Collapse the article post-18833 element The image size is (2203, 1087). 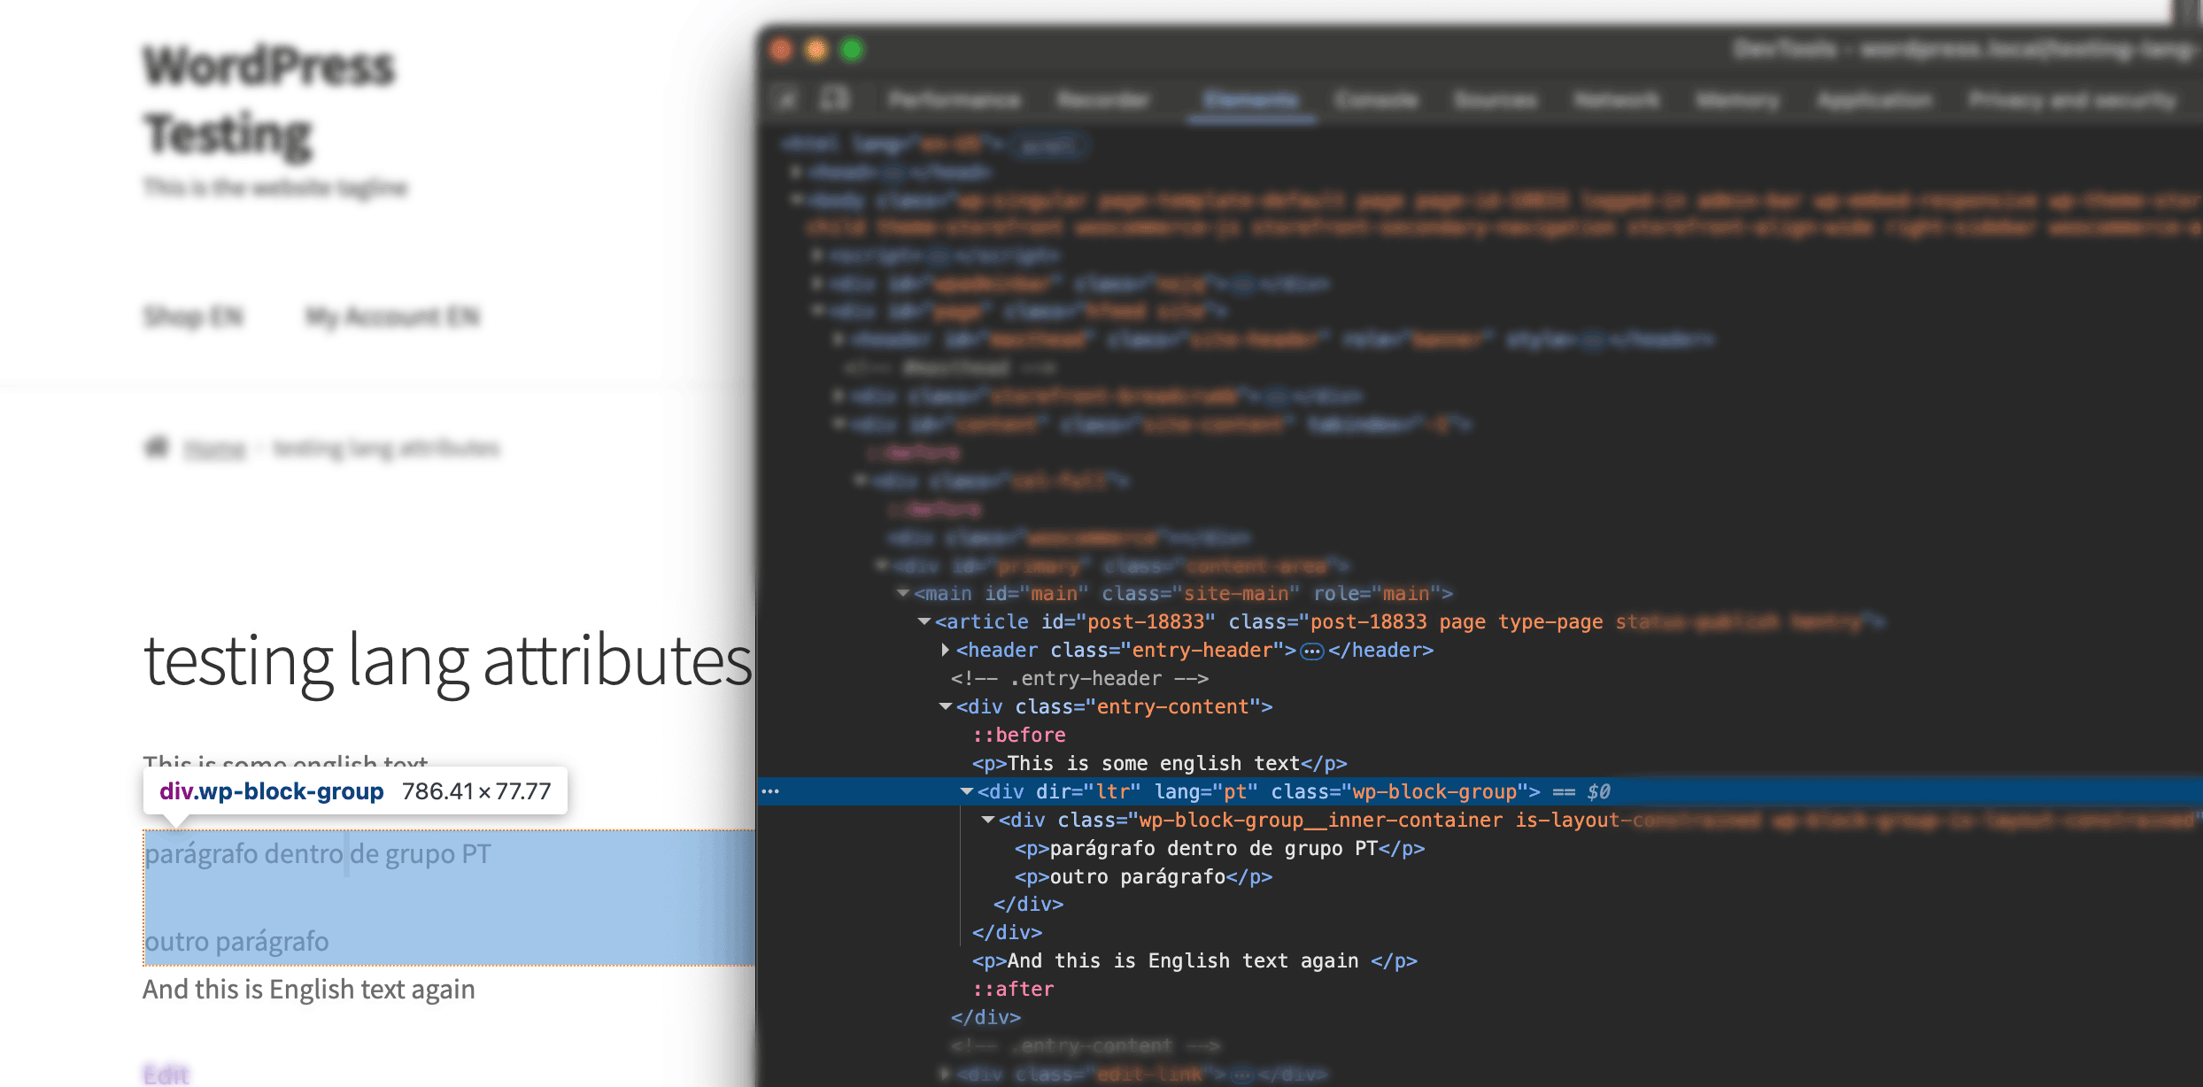(x=924, y=621)
